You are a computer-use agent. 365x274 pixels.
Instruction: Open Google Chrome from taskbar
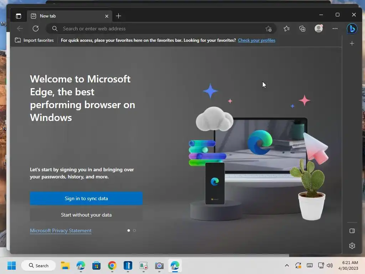coord(112,265)
